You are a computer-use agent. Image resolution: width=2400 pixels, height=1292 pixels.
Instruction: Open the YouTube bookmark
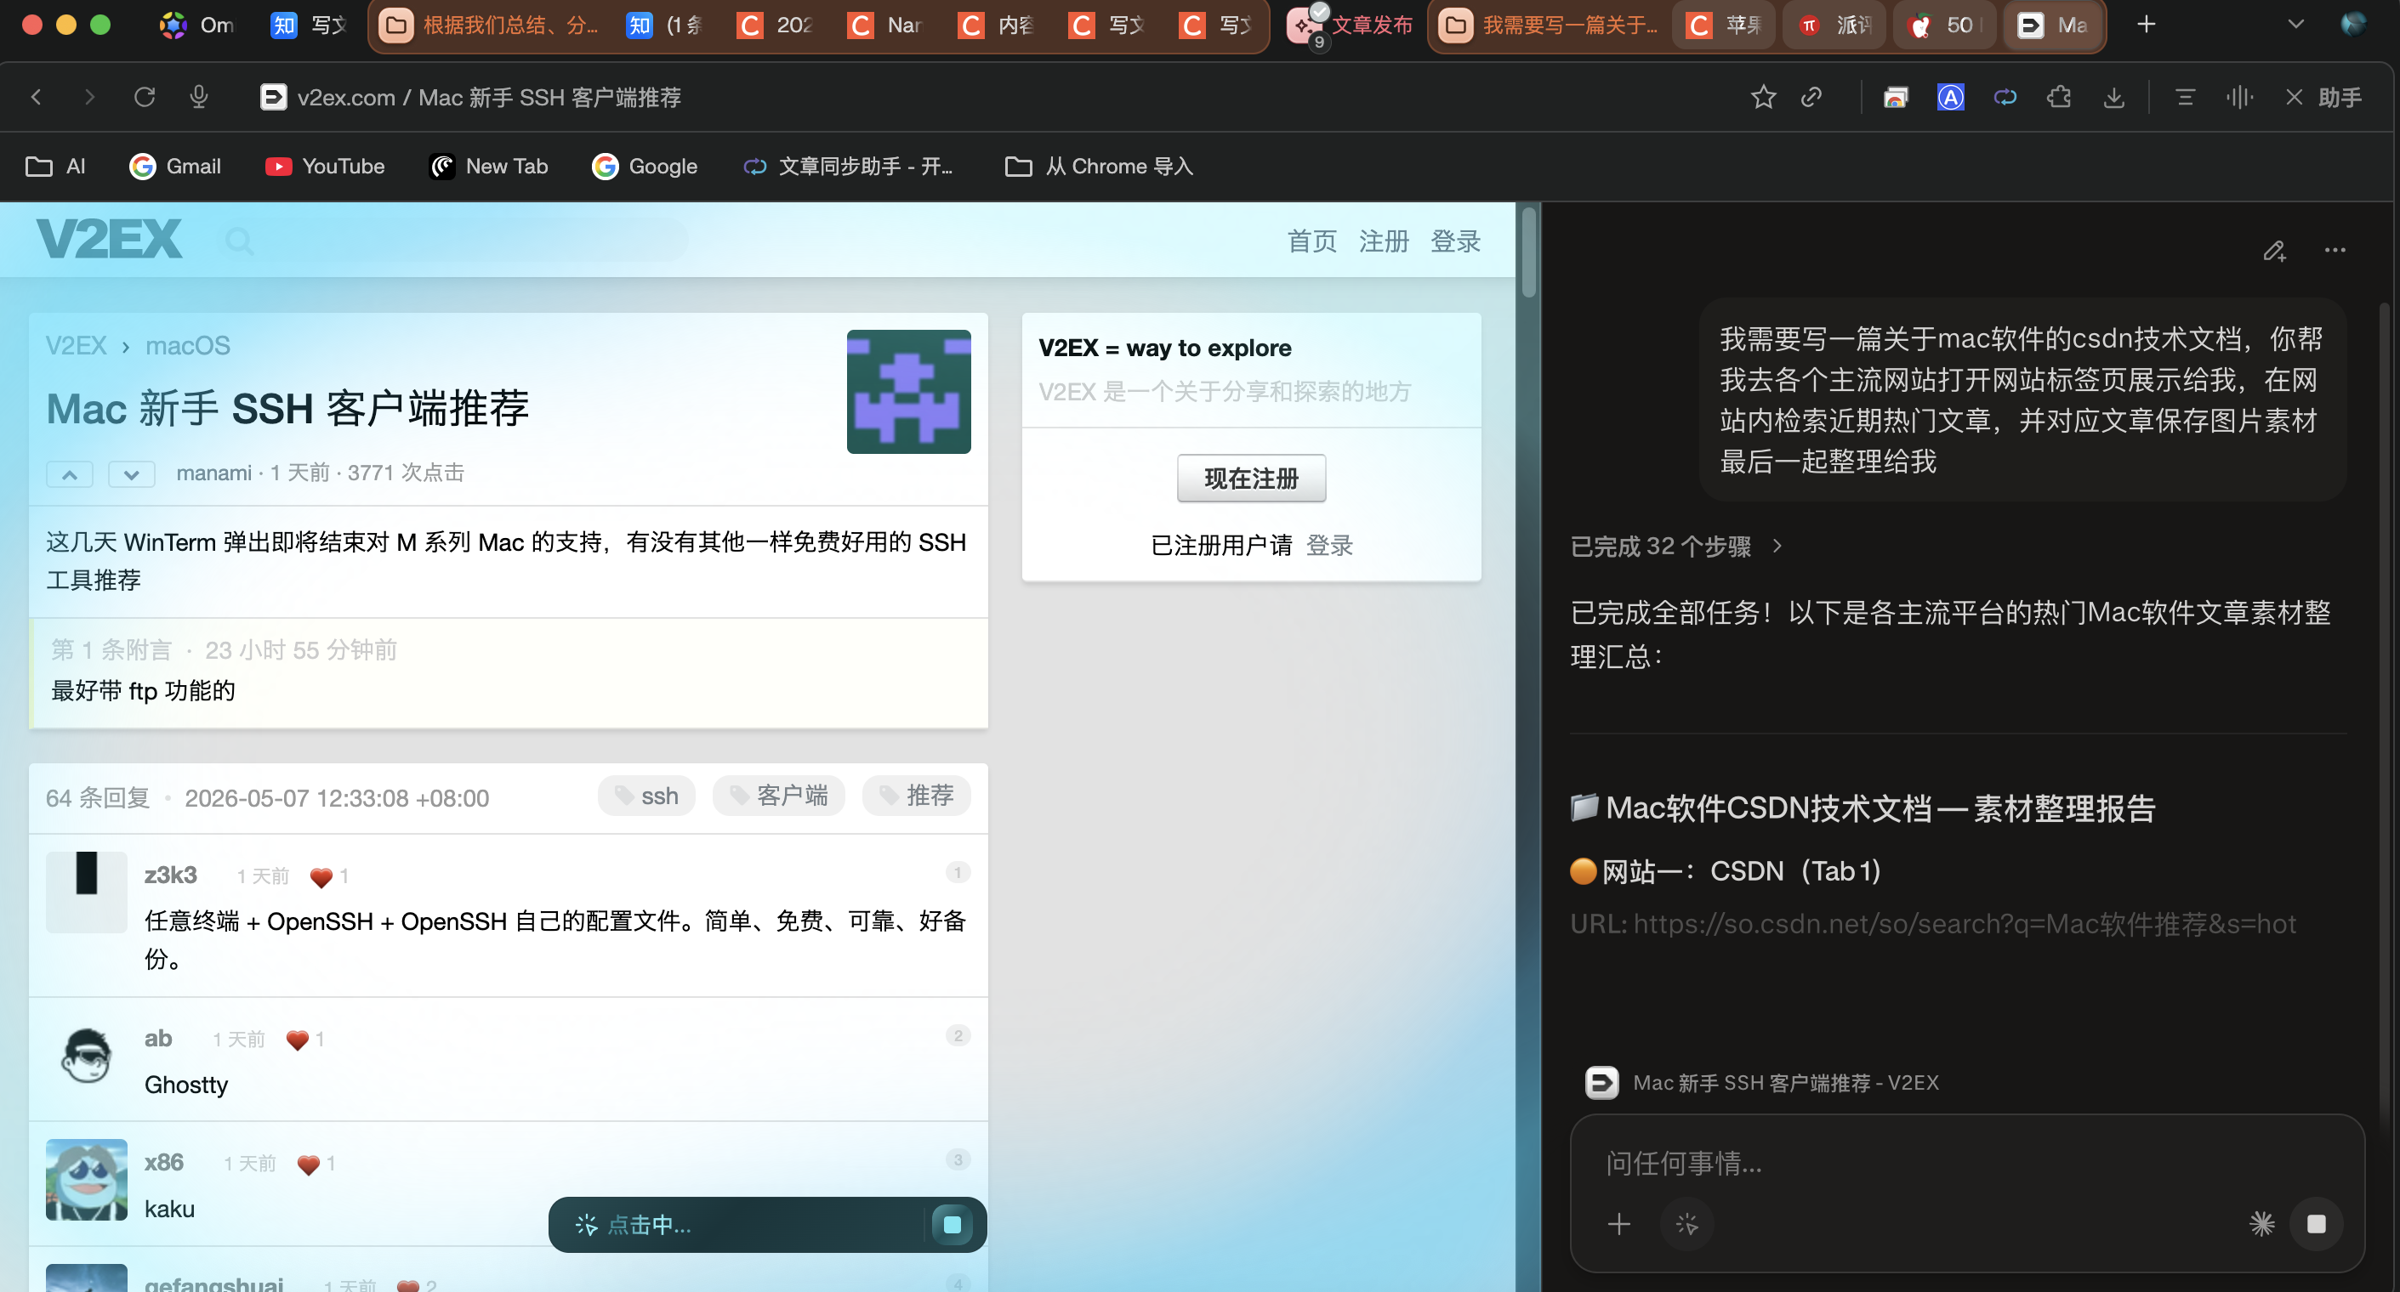pos(324,166)
